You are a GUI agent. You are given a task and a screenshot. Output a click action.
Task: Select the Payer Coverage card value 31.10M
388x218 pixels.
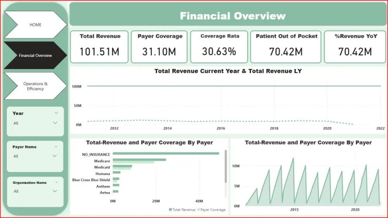tap(159, 51)
